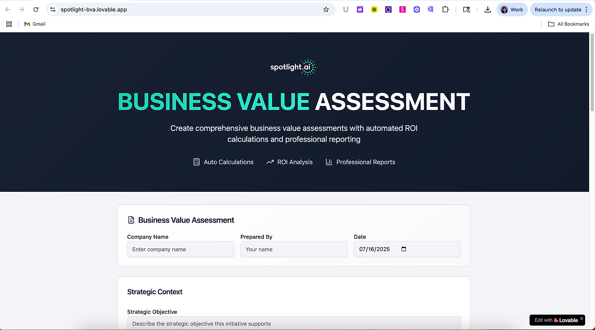Focus the Company Name field
This screenshot has height=330, width=595.
click(180, 249)
